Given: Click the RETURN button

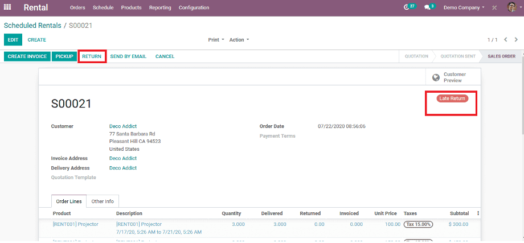Looking at the screenshot, I should pos(92,56).
